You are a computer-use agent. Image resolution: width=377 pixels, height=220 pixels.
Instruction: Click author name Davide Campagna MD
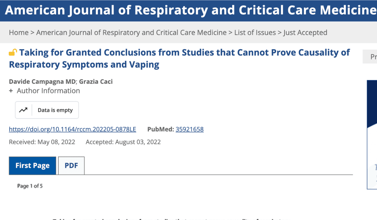pyautogui.click(x=42, y=82)
